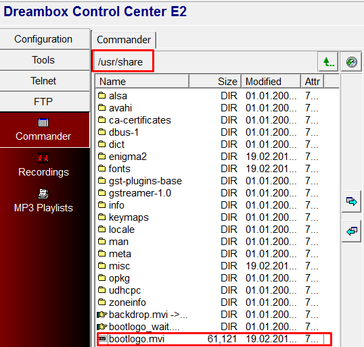Image resolution: width=364 pixels, height=347 pixels.
Task: Select the enigma2 folder icon
Action: coord(101,157)
